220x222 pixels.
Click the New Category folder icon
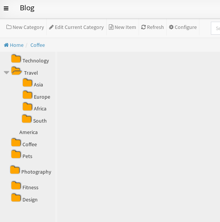point(9,27)
